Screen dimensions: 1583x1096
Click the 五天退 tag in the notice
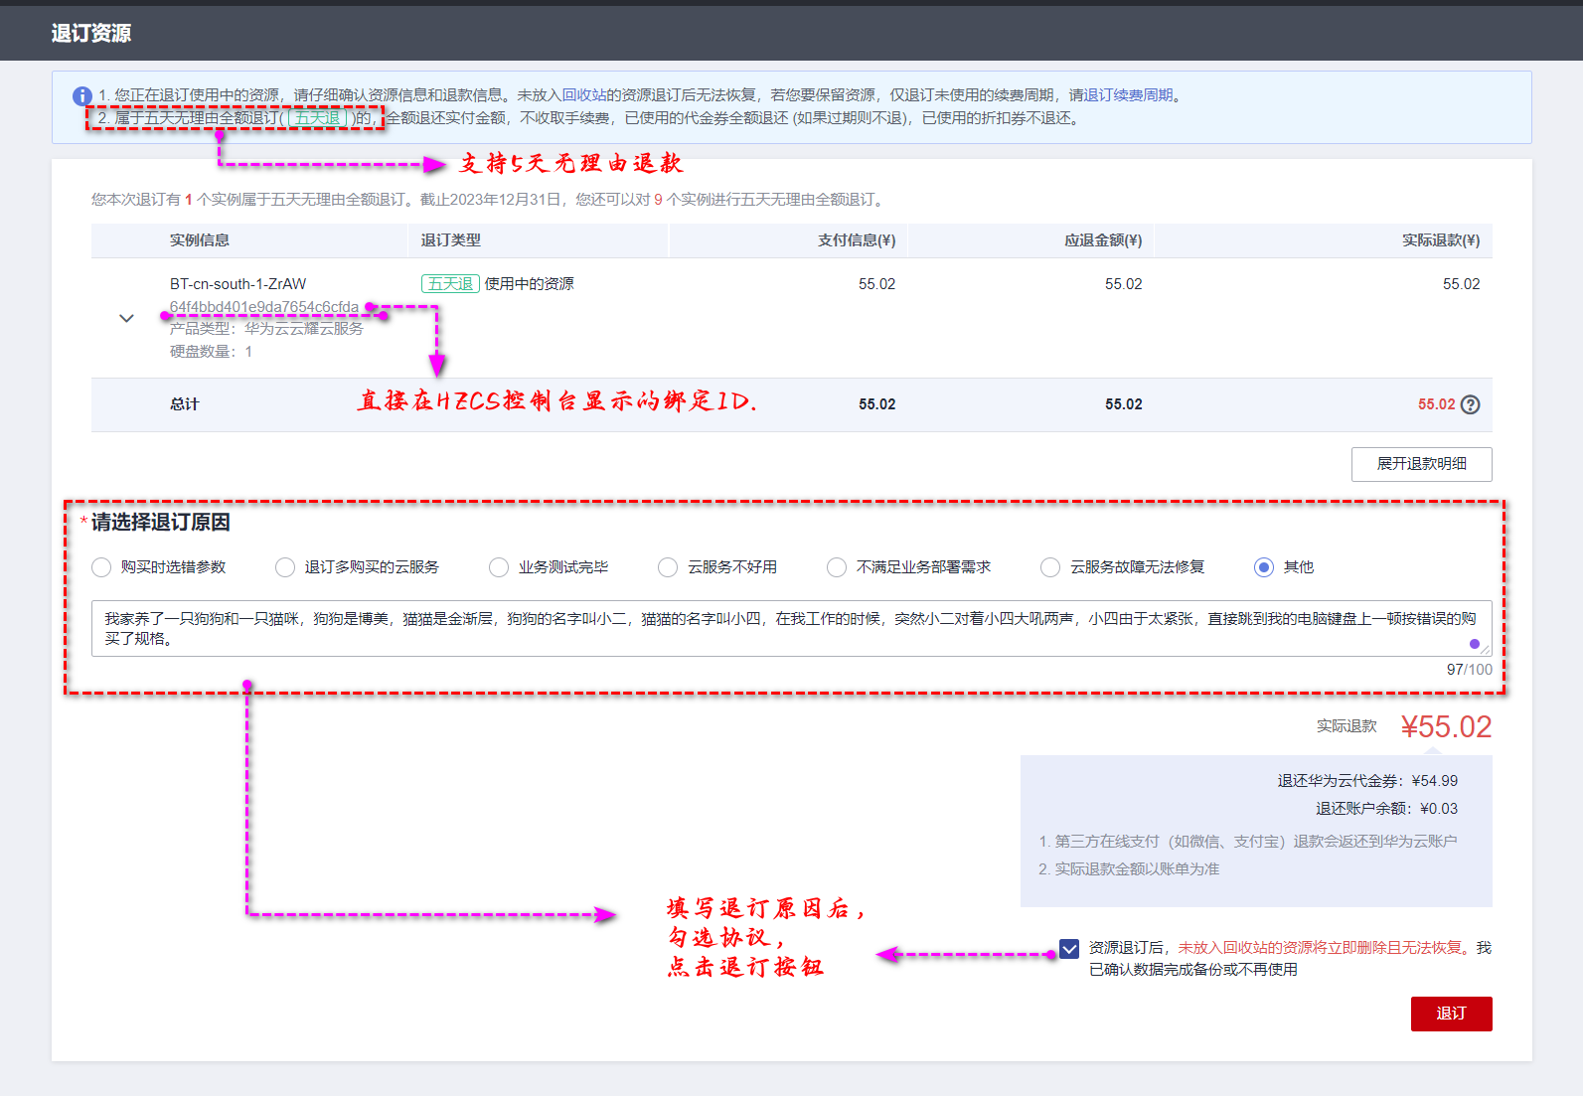[318, 118]
